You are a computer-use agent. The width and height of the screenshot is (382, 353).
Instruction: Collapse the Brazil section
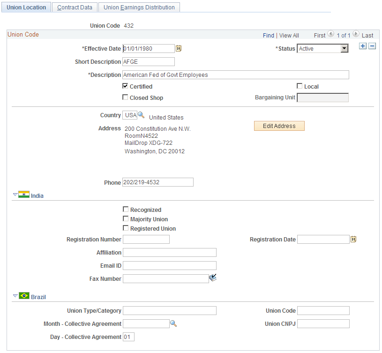(x=15, y=296)
